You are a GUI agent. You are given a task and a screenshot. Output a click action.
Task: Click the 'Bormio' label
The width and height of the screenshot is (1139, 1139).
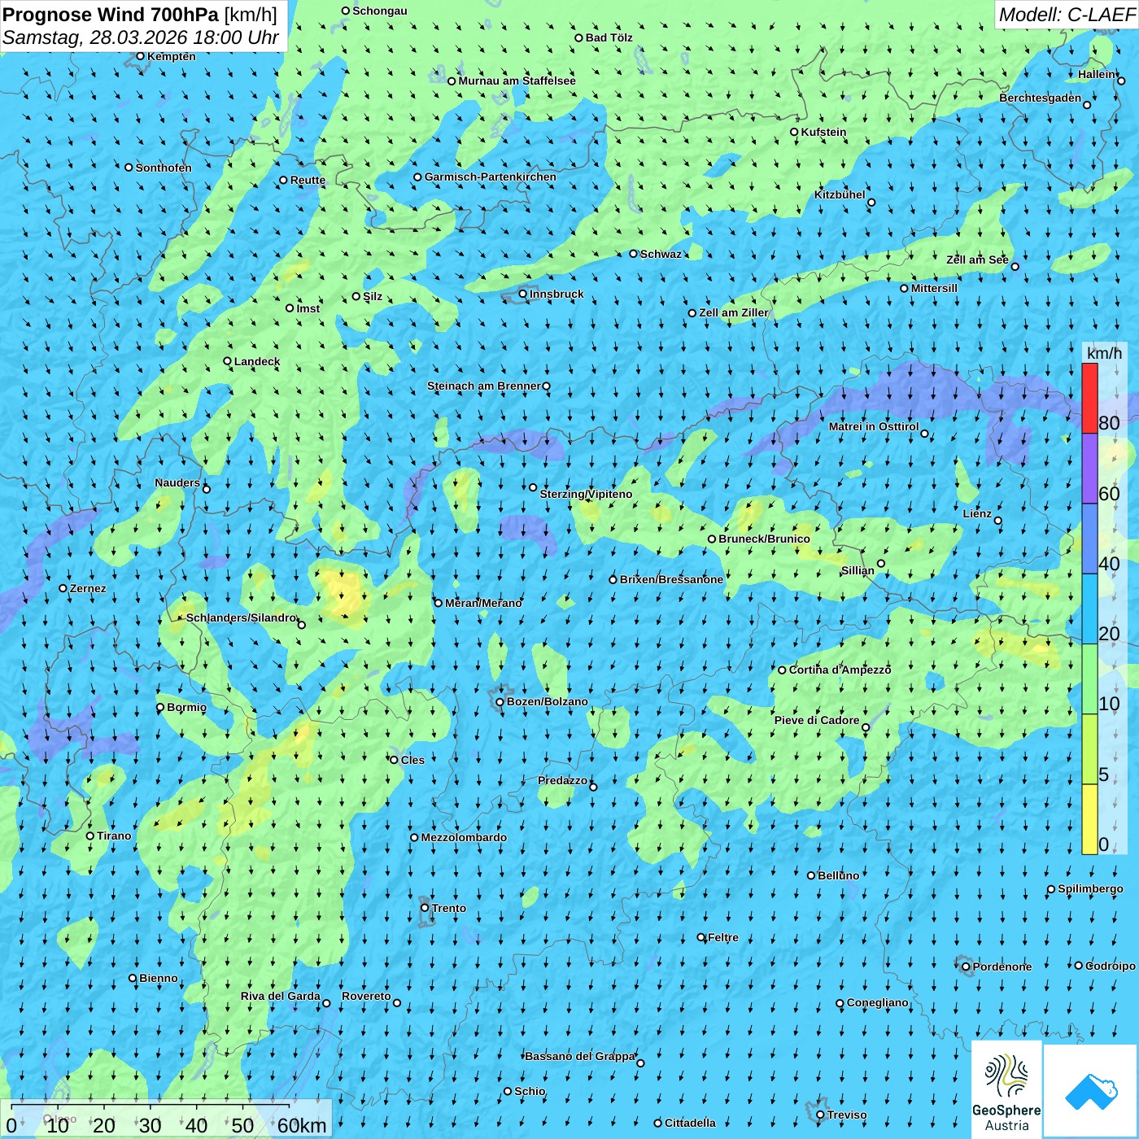(x=186, y=707)
